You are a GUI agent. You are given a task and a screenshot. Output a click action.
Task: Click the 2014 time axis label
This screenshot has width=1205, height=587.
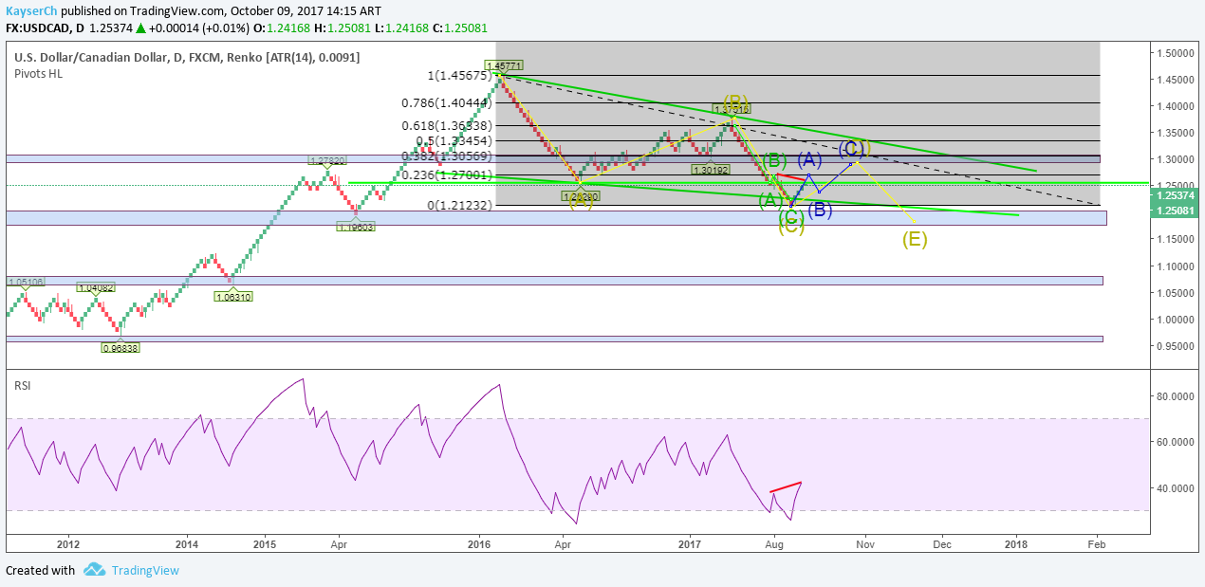pyautogui.click(x=187, y=544)
